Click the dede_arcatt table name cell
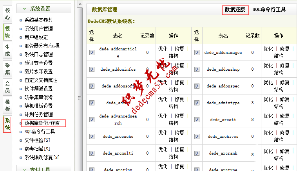Image resolution: width=297 pixels, height=171 pixels. pos(223,120)
